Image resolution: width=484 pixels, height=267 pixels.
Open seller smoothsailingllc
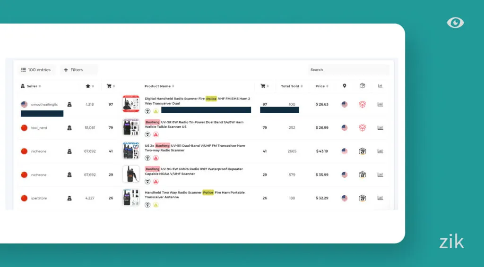44,104
